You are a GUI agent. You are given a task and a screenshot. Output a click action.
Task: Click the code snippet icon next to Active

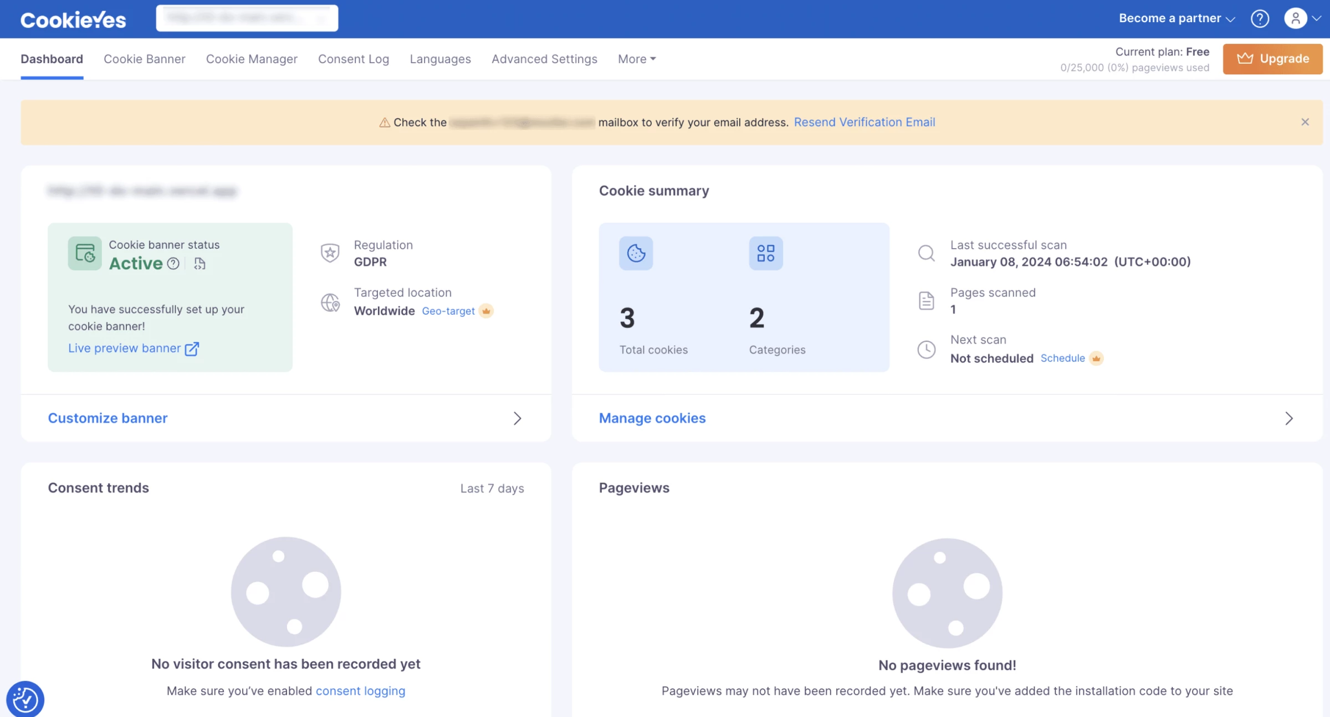click(x=200, y=264)
